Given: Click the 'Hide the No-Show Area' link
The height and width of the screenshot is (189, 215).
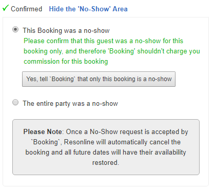Looking at the screenshot, I should (x=88, y=9).
